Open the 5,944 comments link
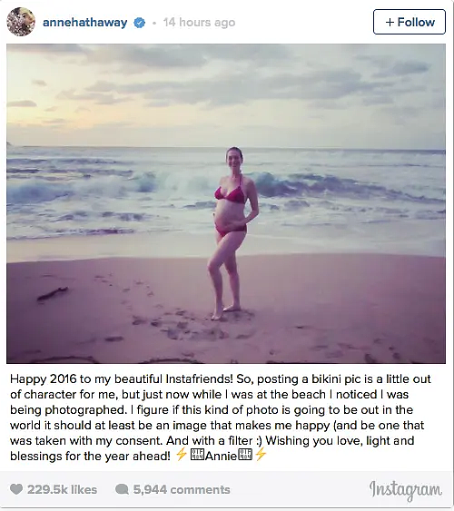The image size is (454, 511). pyautogui.click(x=182, y=489)
